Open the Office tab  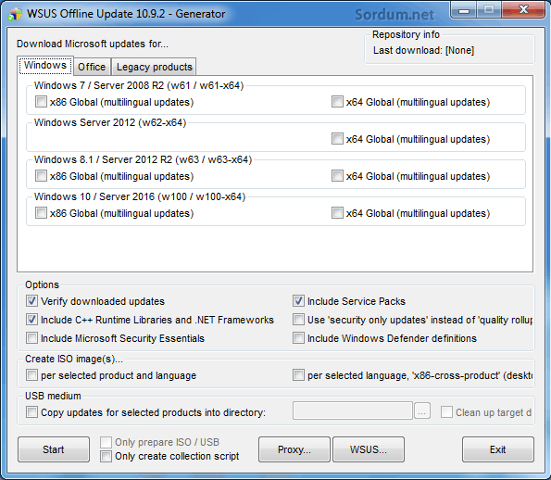92,67
